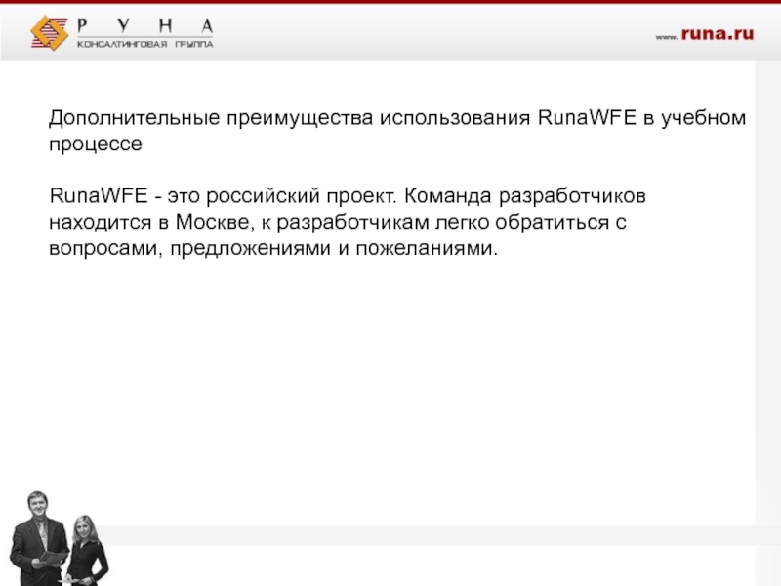Click the folder held by the man
This screenshot has height=586, width=781.
pos(51,561)
